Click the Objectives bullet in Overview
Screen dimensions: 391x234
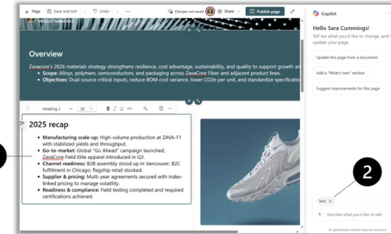(x=171, y=80)
